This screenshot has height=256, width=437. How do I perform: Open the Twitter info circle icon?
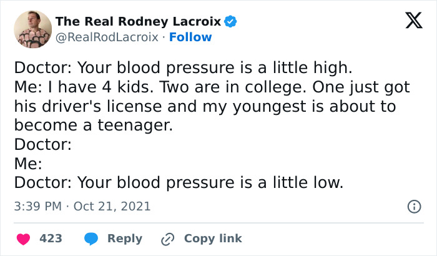click(x=413, y=205)
